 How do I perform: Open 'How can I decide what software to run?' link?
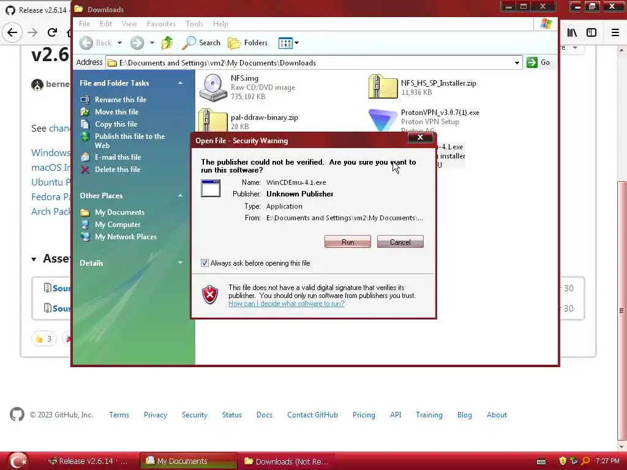(287, 304)
